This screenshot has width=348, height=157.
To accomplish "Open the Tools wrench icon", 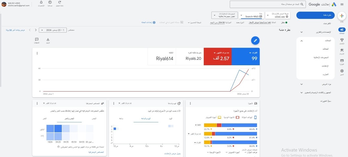I will 342,51.
